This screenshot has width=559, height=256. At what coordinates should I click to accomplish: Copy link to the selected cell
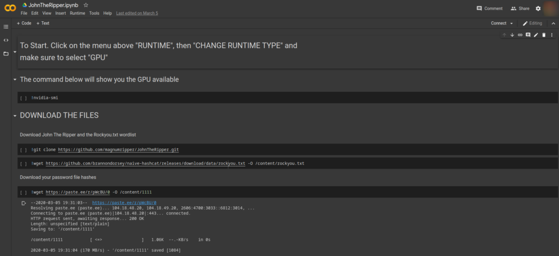[520, 35]
